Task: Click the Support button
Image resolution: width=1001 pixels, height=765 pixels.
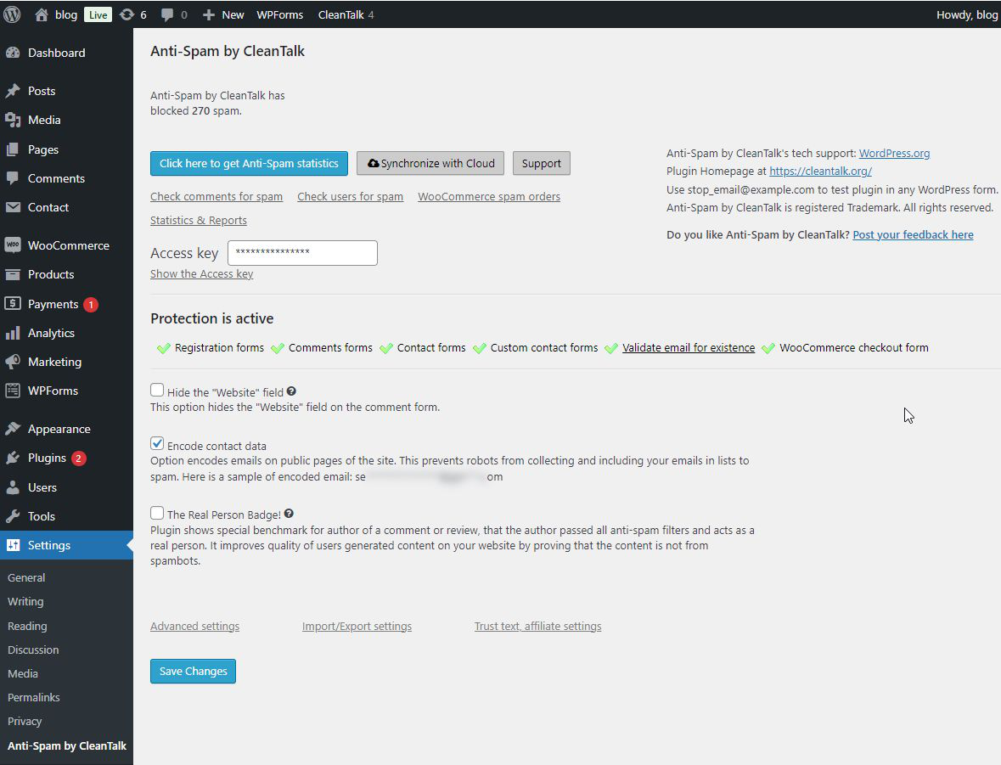Action: [x=542, y=164]
